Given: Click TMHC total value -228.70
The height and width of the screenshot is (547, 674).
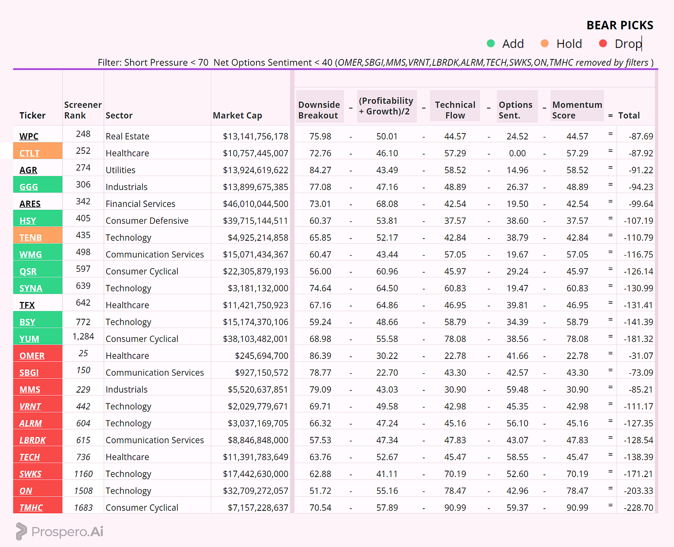Looking at the screenshot, I should (638, 508).
